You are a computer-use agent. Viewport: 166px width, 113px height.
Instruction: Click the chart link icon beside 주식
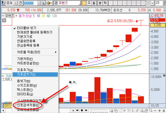tap(4, 3)
